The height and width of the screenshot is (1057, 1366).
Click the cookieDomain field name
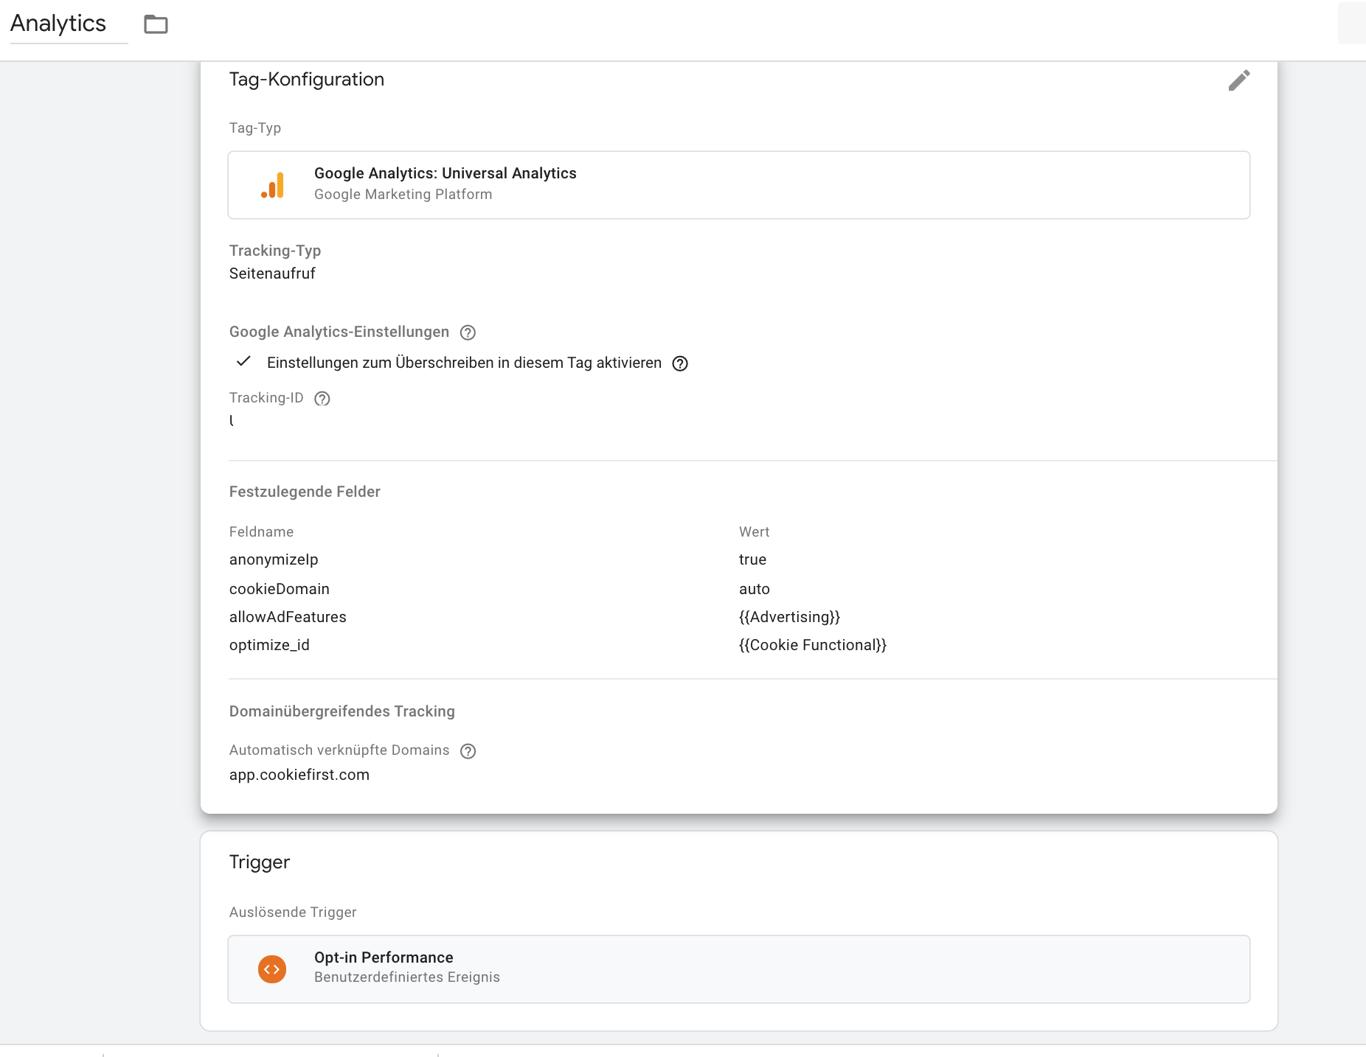pyautogui.click(x=280, y=589)
